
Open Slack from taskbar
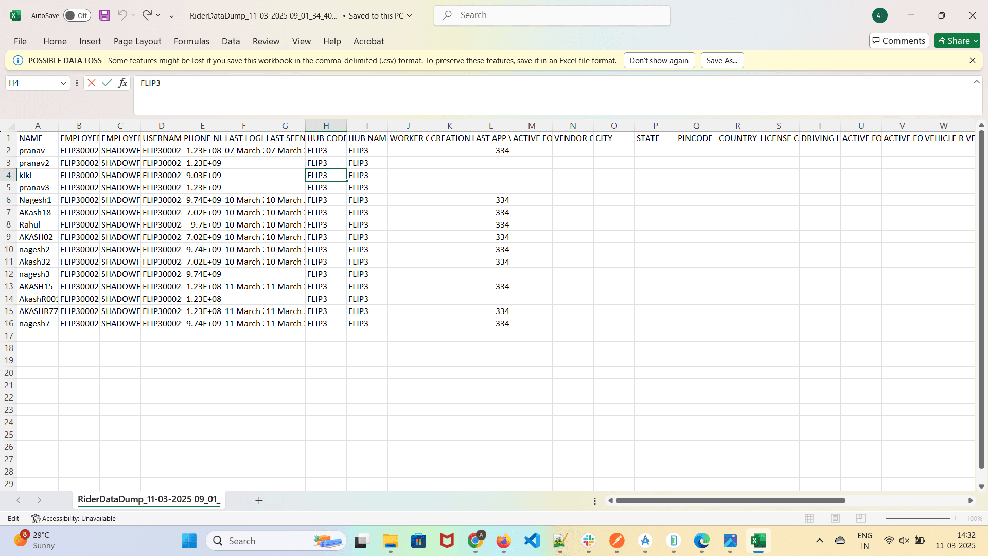tap(589, 541)
